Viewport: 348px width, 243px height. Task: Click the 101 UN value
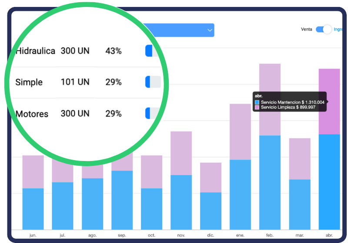pos(75,82)
